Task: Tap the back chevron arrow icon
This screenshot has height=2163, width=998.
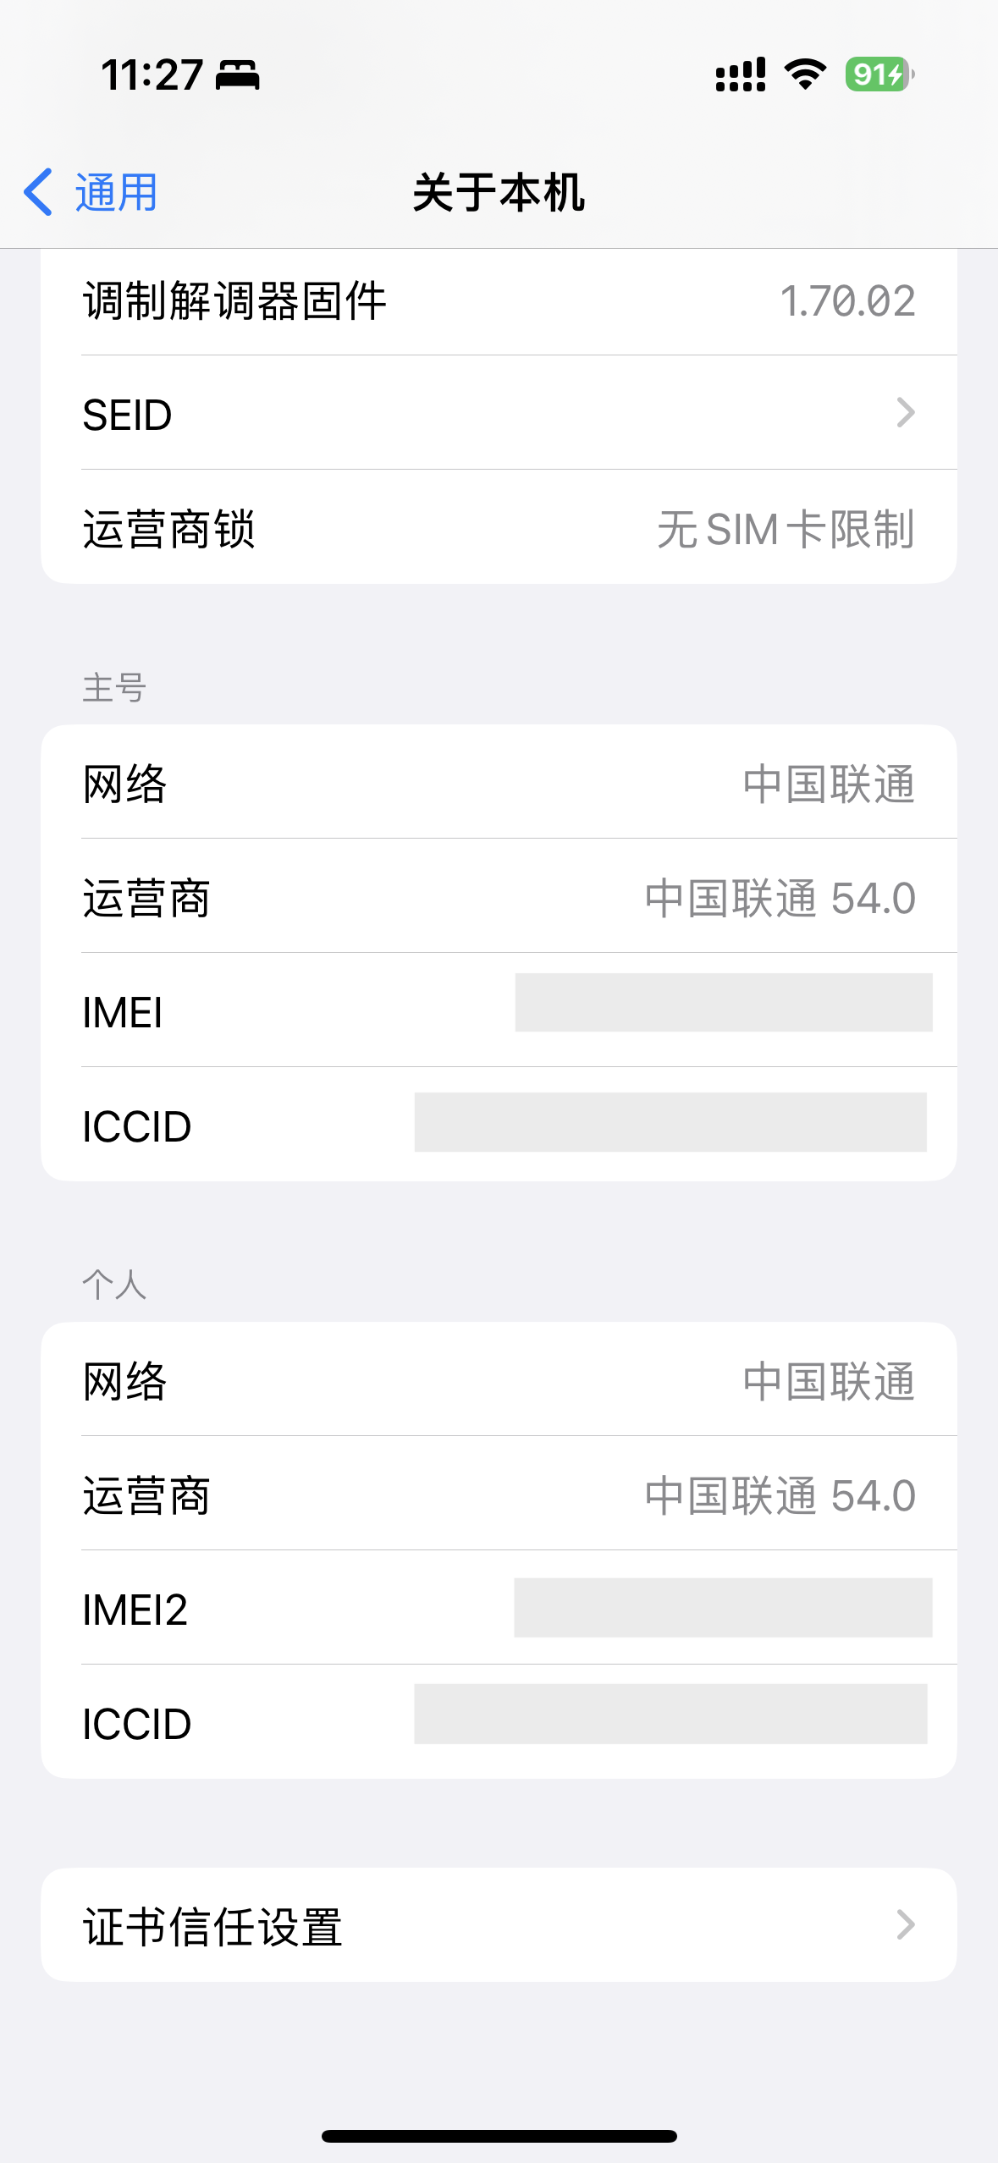Action: tap(38, 192)
